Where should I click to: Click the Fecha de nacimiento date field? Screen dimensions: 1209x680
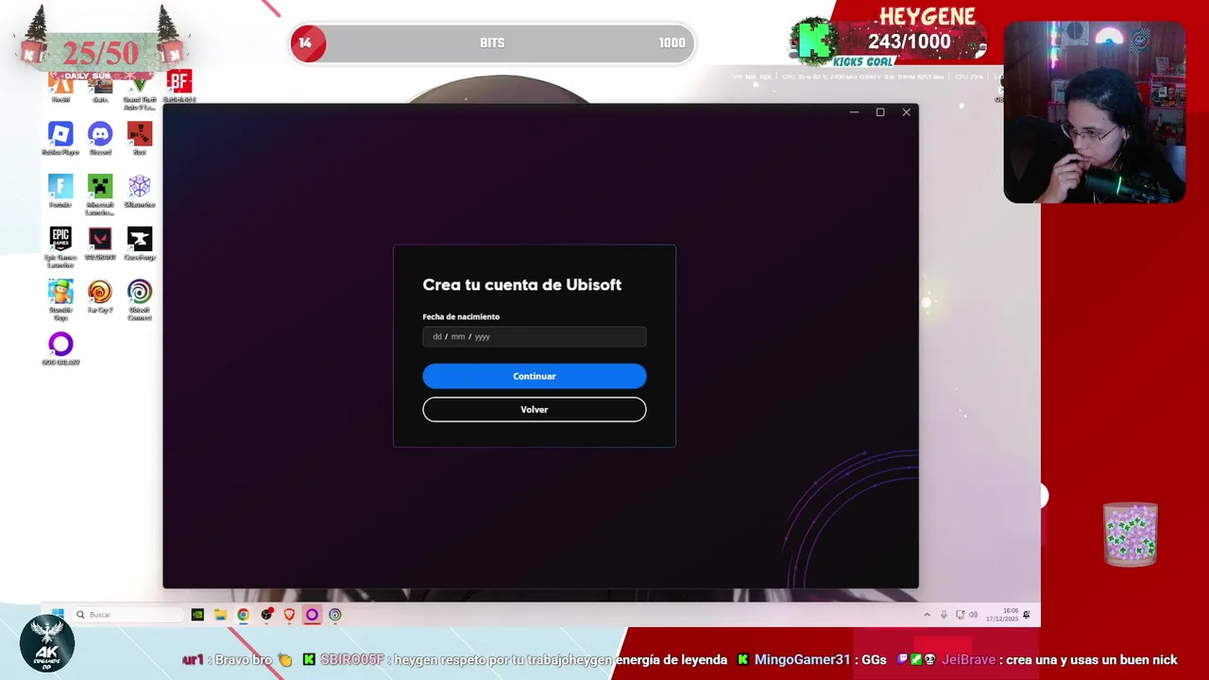[x=534, y=336]
